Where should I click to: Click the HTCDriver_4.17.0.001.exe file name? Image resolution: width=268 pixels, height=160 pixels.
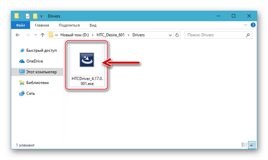[x=87, y=81]
